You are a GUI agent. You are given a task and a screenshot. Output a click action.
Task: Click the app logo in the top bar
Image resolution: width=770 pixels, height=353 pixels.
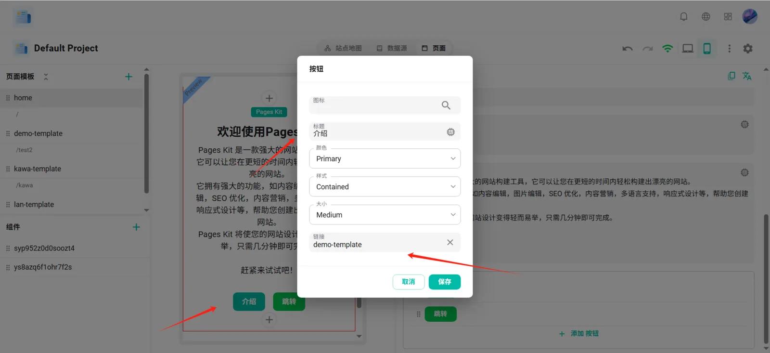point(23,17)
